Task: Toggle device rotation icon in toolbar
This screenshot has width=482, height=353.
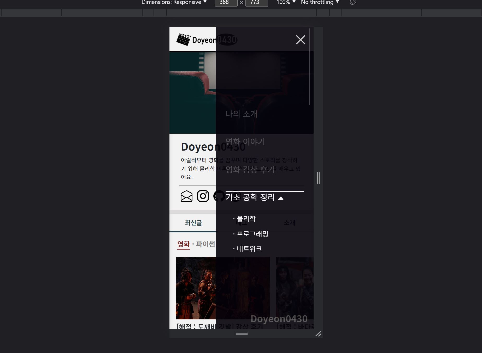Action: 353,2
